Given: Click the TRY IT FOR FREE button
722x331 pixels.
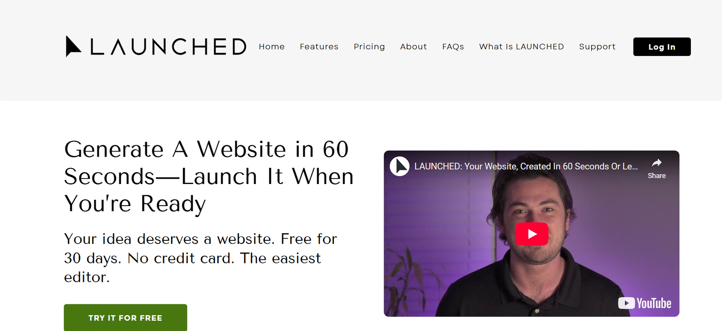Looking at the screenshot, I should 125,317.
